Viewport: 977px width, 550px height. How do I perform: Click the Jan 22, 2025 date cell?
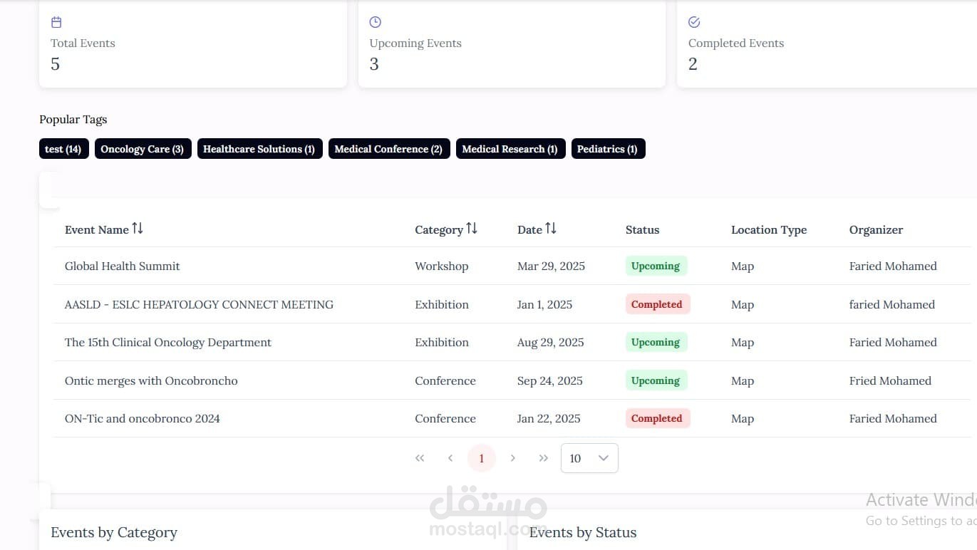tap(549, 419)
